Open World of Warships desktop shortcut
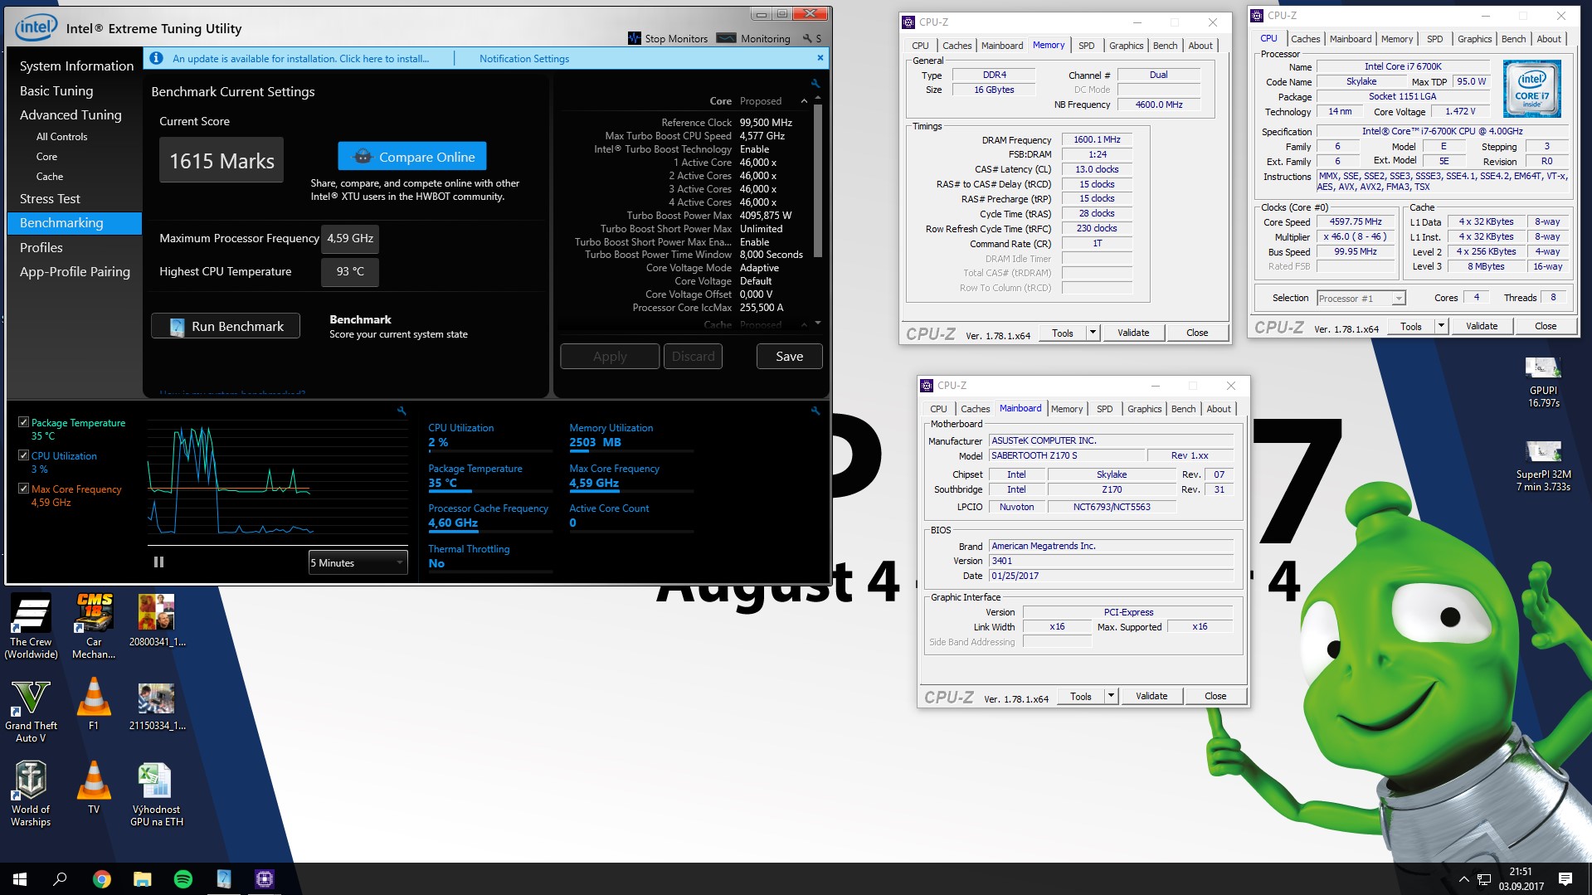Viewport: 1592px width, 895px height. pyautogui.click(x=31, y=795)
